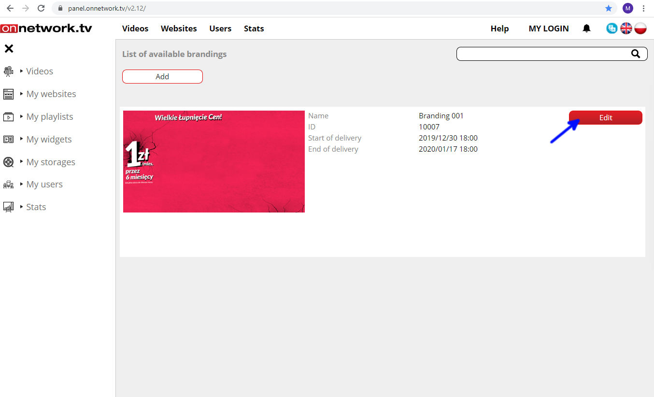
Task: Expand the My playlists sidebar section
Action: [x=49, y=117]
